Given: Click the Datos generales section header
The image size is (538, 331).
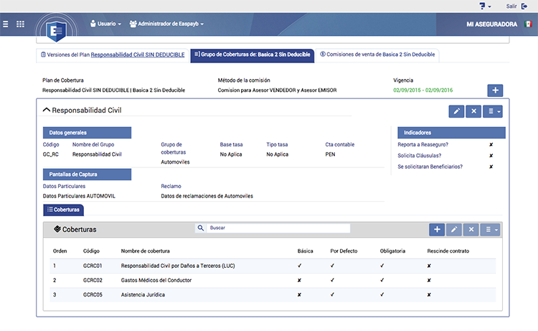Looking at the screenshot, I should pyautogui.click(x=87, y=133).
